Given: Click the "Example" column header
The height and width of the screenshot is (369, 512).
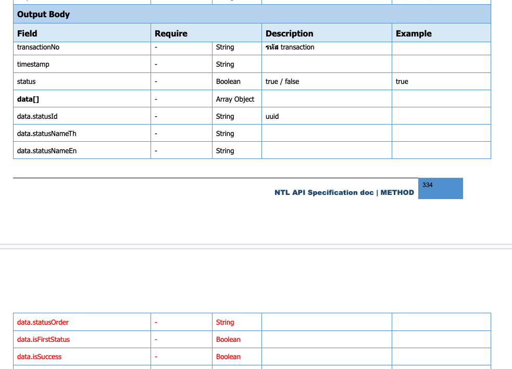Looking at the screenshot, I should [x=414, y=33].
